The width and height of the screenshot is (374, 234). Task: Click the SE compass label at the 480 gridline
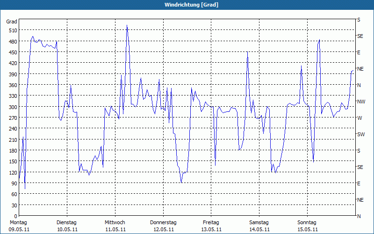click(x=360, y=37)
